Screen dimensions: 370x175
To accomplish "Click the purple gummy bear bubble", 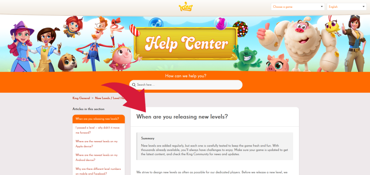I will 221,24.
